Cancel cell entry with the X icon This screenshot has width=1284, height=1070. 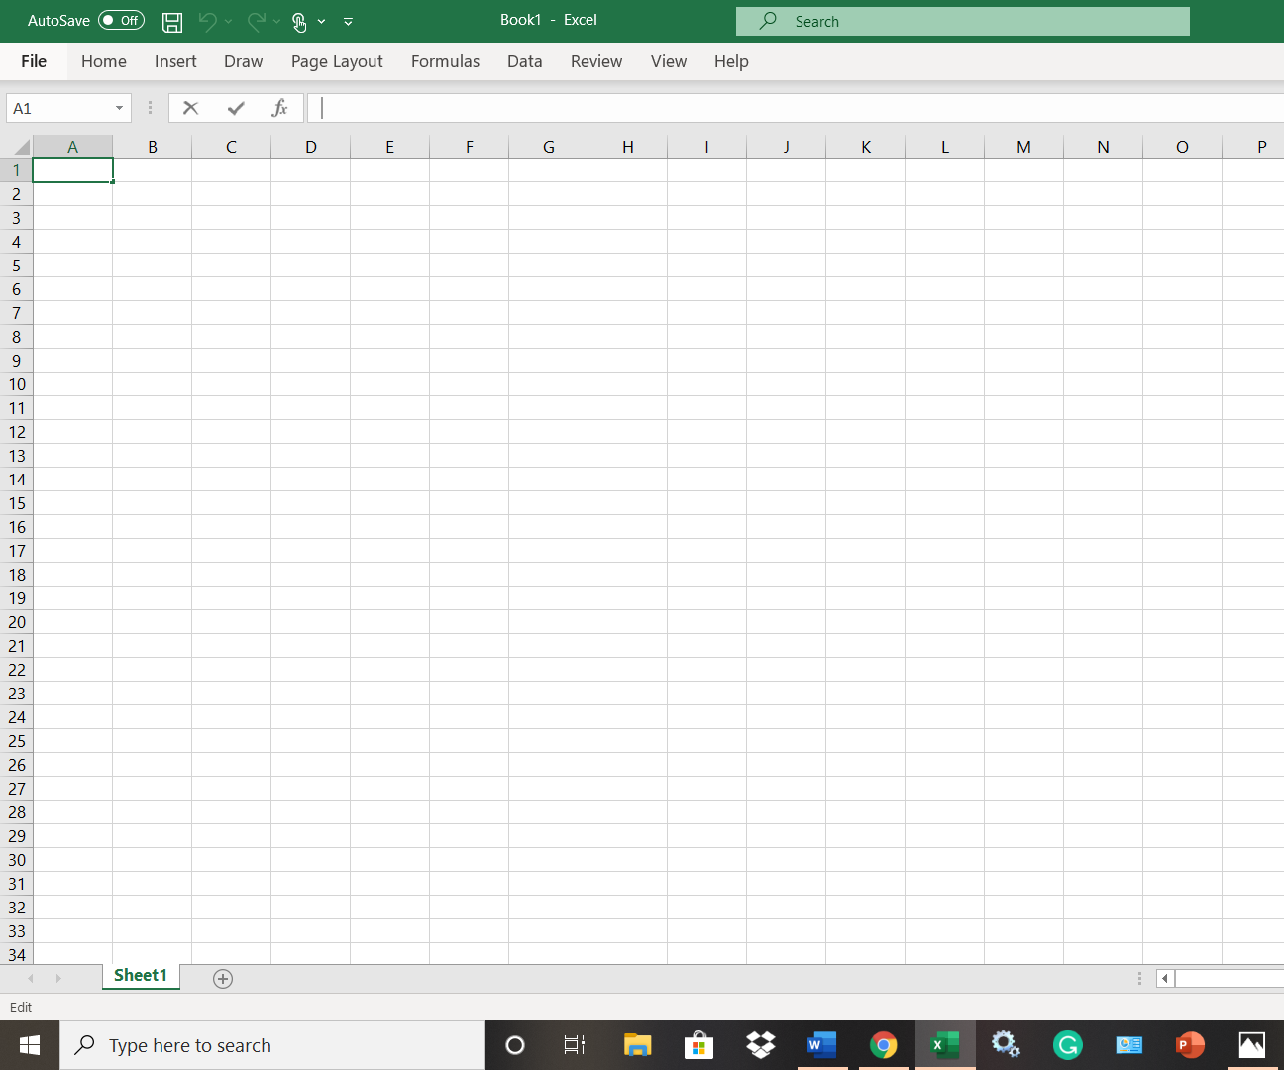[190, 107]
